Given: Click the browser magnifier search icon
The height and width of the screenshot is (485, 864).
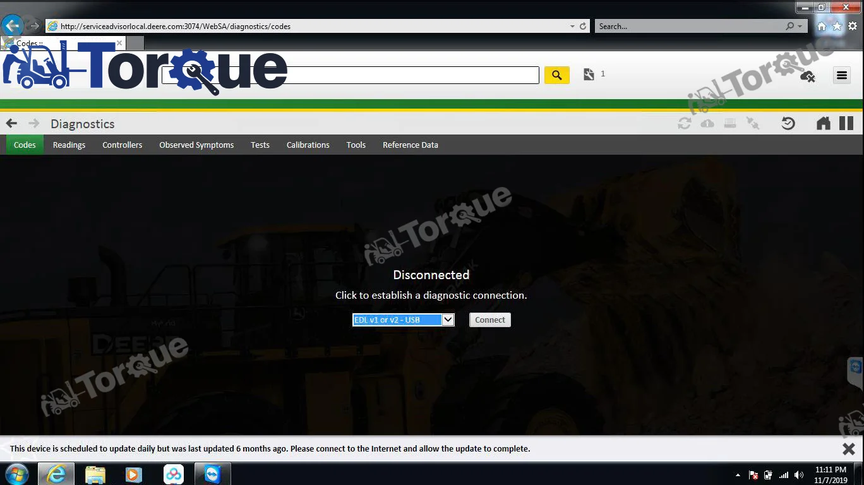Looking at the screenshot, I should click(790, 27).
